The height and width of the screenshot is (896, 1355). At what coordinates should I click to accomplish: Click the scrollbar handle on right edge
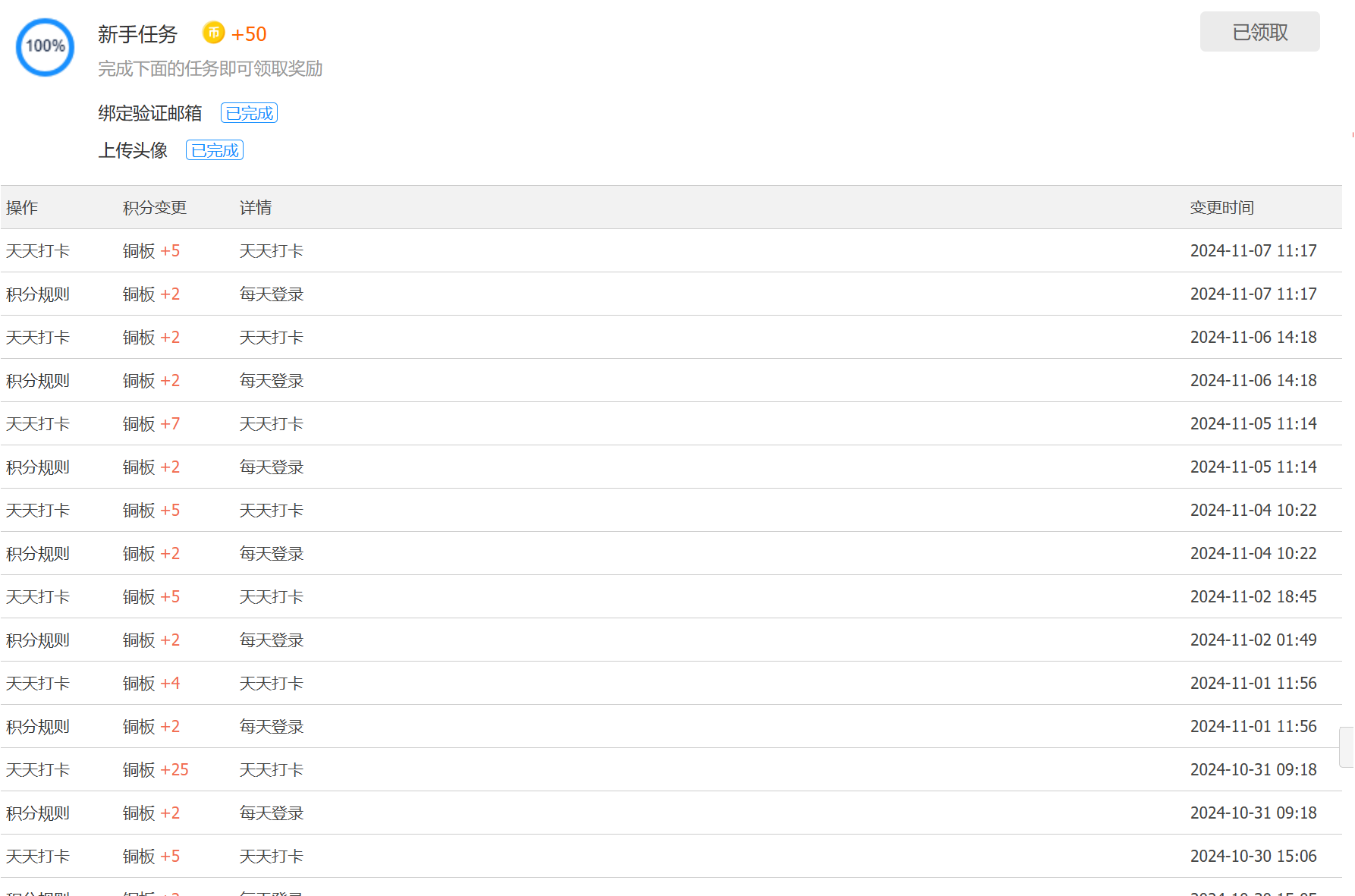(1347, 747)
